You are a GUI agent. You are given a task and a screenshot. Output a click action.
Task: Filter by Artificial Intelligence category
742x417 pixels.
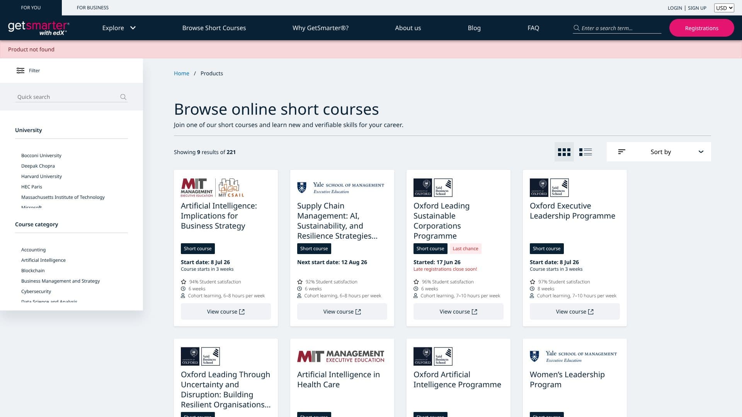43,260
